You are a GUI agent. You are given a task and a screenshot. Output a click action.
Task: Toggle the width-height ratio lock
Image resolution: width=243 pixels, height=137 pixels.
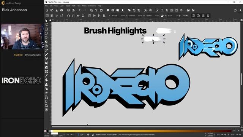pyautogui.click(x=162, y=16)
